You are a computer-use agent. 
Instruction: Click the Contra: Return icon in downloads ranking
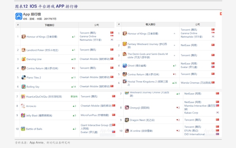pyautogui.click(x=23, y=68)
